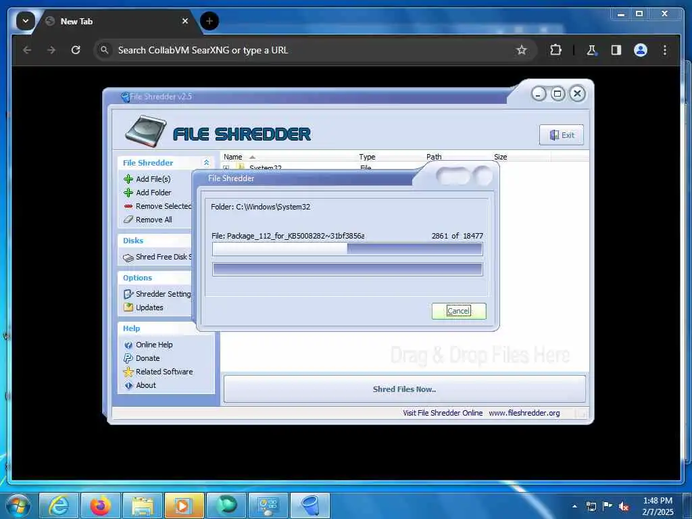Screen dimensions: 692x519
Task: Click the Related Software star icon
Action: coord(128,372)
